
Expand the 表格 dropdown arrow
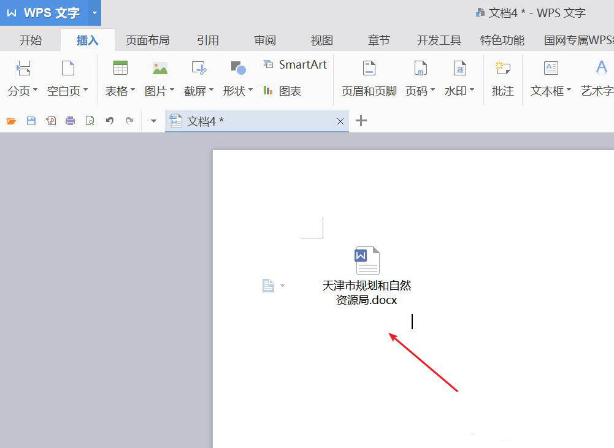pyautogui.click(x=132, y=90)
